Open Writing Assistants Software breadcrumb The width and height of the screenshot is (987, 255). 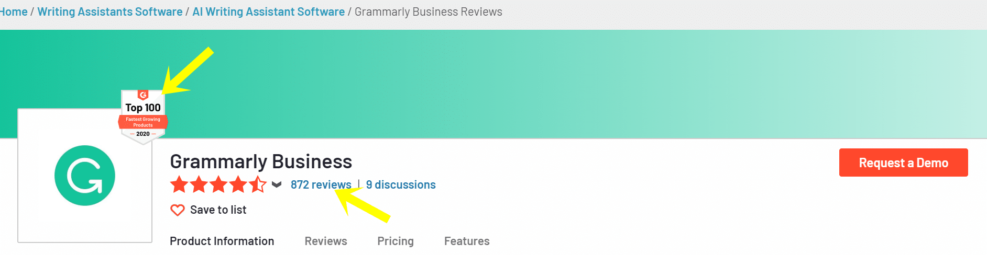point(110,11)
